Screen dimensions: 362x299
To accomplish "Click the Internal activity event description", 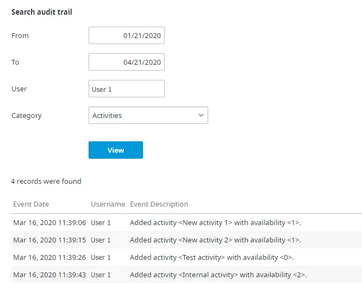I will tap(219, 275).
